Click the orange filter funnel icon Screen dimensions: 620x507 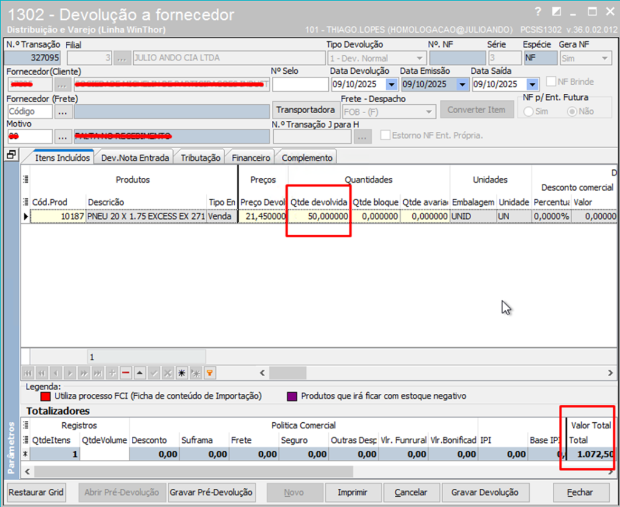[x=211, y=373]
